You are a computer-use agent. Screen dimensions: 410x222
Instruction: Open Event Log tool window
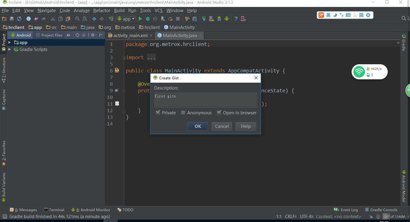click(346, 210)
